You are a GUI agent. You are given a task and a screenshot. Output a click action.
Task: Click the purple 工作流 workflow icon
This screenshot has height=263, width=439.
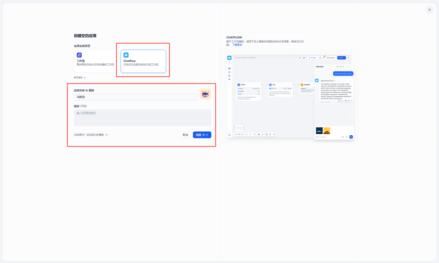79,55
